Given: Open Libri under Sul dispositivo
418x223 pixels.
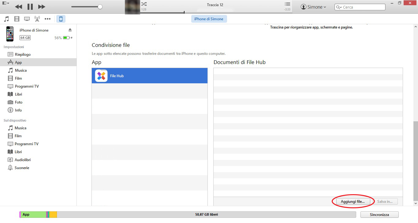Looking at the screenshot, I should [38, 152].
